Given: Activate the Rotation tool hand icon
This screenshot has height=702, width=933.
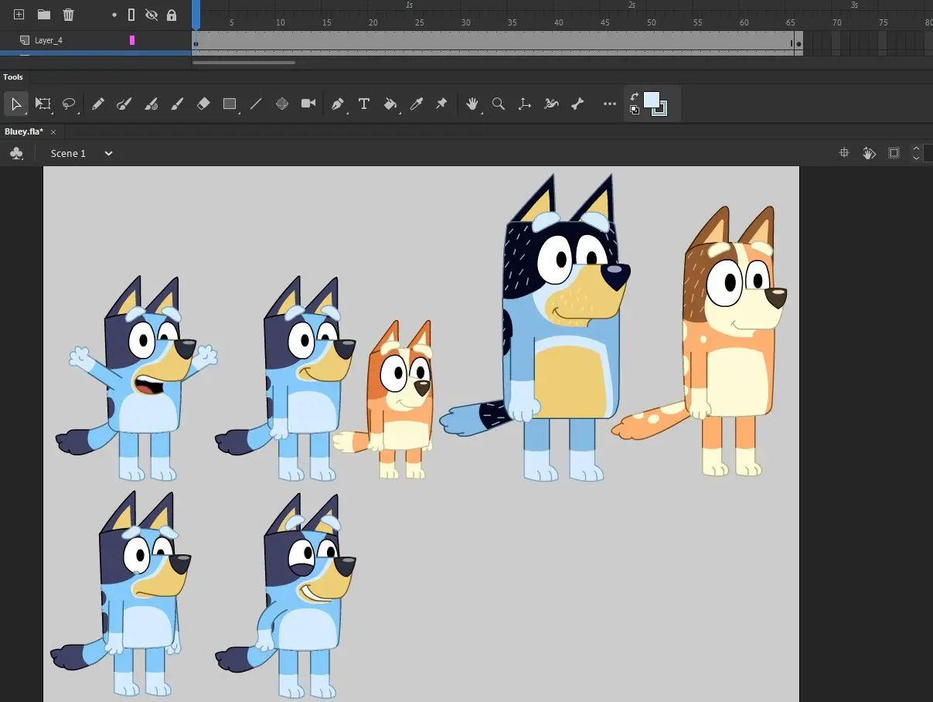Looking at the screenshot, I should point(869,153).
